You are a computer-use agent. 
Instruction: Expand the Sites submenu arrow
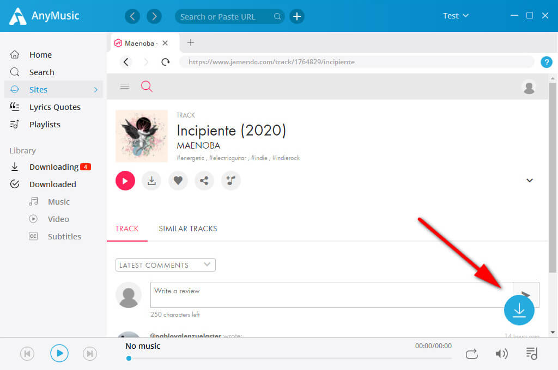[x=96, y=90]
